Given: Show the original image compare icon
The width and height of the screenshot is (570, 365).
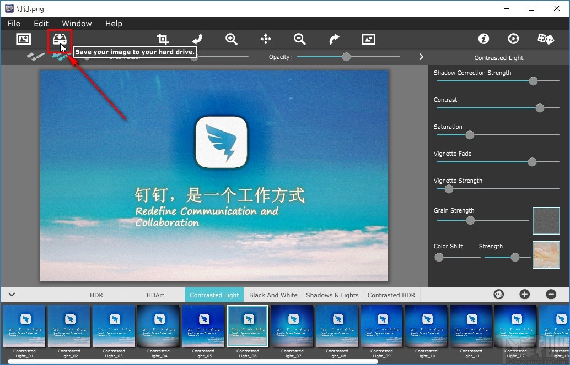Looking at the screenshot, I should pyautogui.click(x=368, y=39).
